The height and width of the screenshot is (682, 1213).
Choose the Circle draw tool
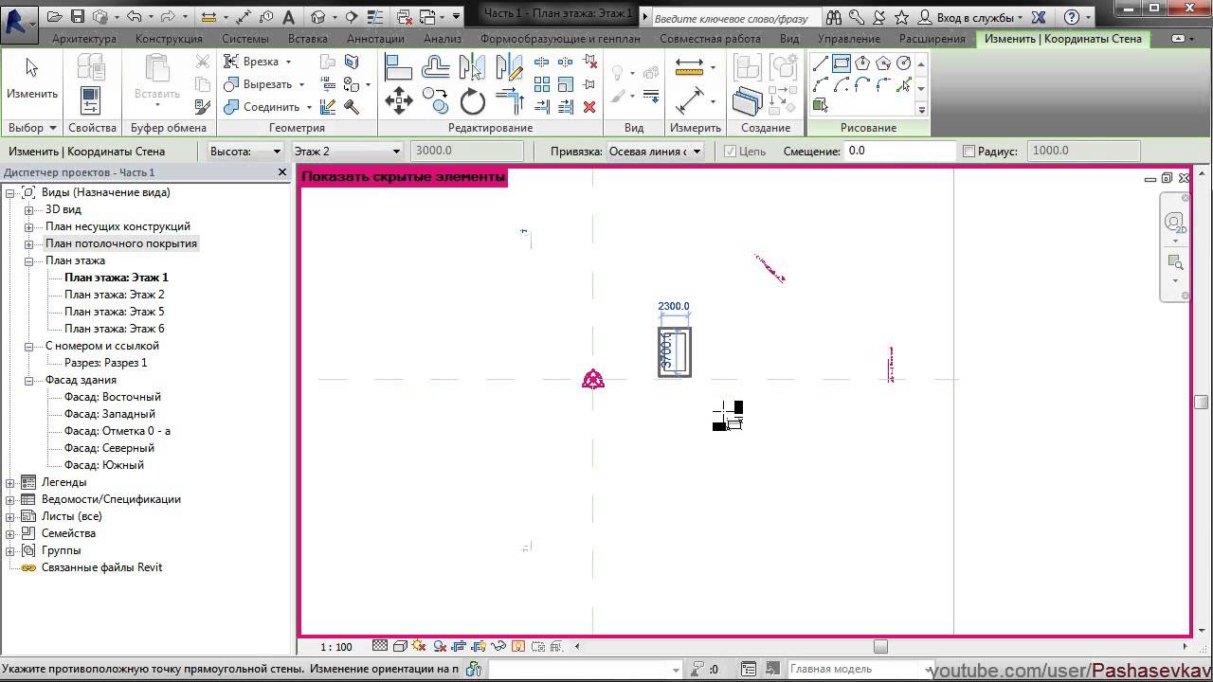point(904,63)
